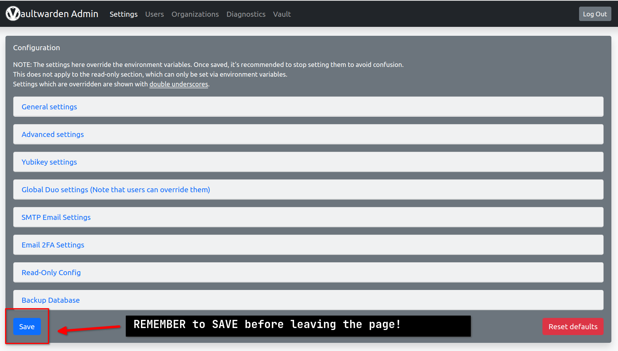This screenshot has height=351, width=618.
Task: Expand the Yubikey settings section
Action: tap(49, 162)
